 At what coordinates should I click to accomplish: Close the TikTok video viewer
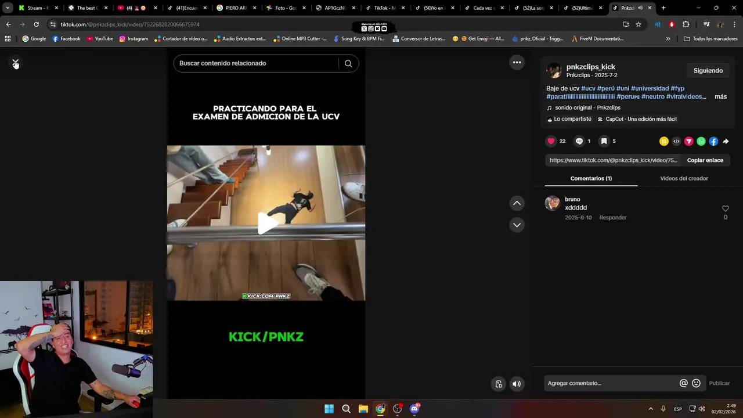click(16, 63)
